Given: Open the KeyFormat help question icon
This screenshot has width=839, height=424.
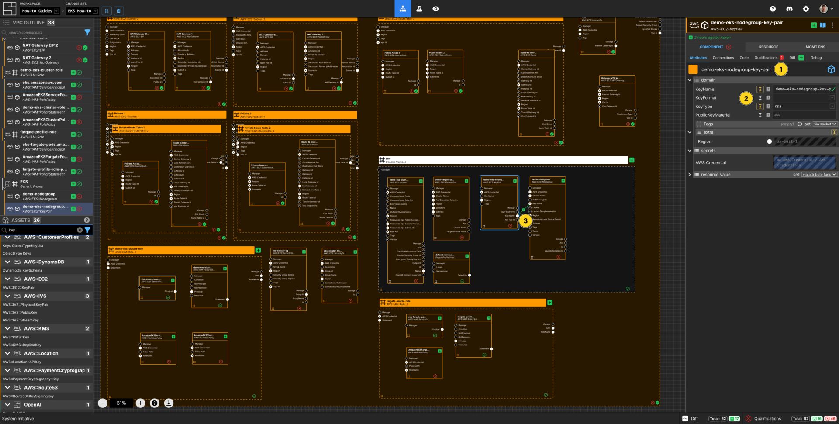Looking at the screenshot, I should tap(768, 98).
